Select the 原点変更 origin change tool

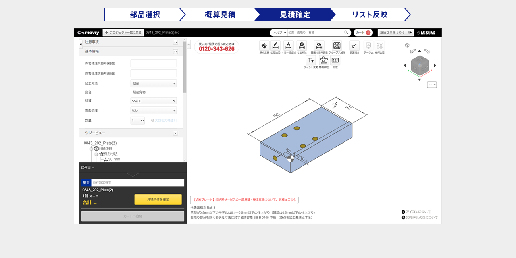click(264, 46)
